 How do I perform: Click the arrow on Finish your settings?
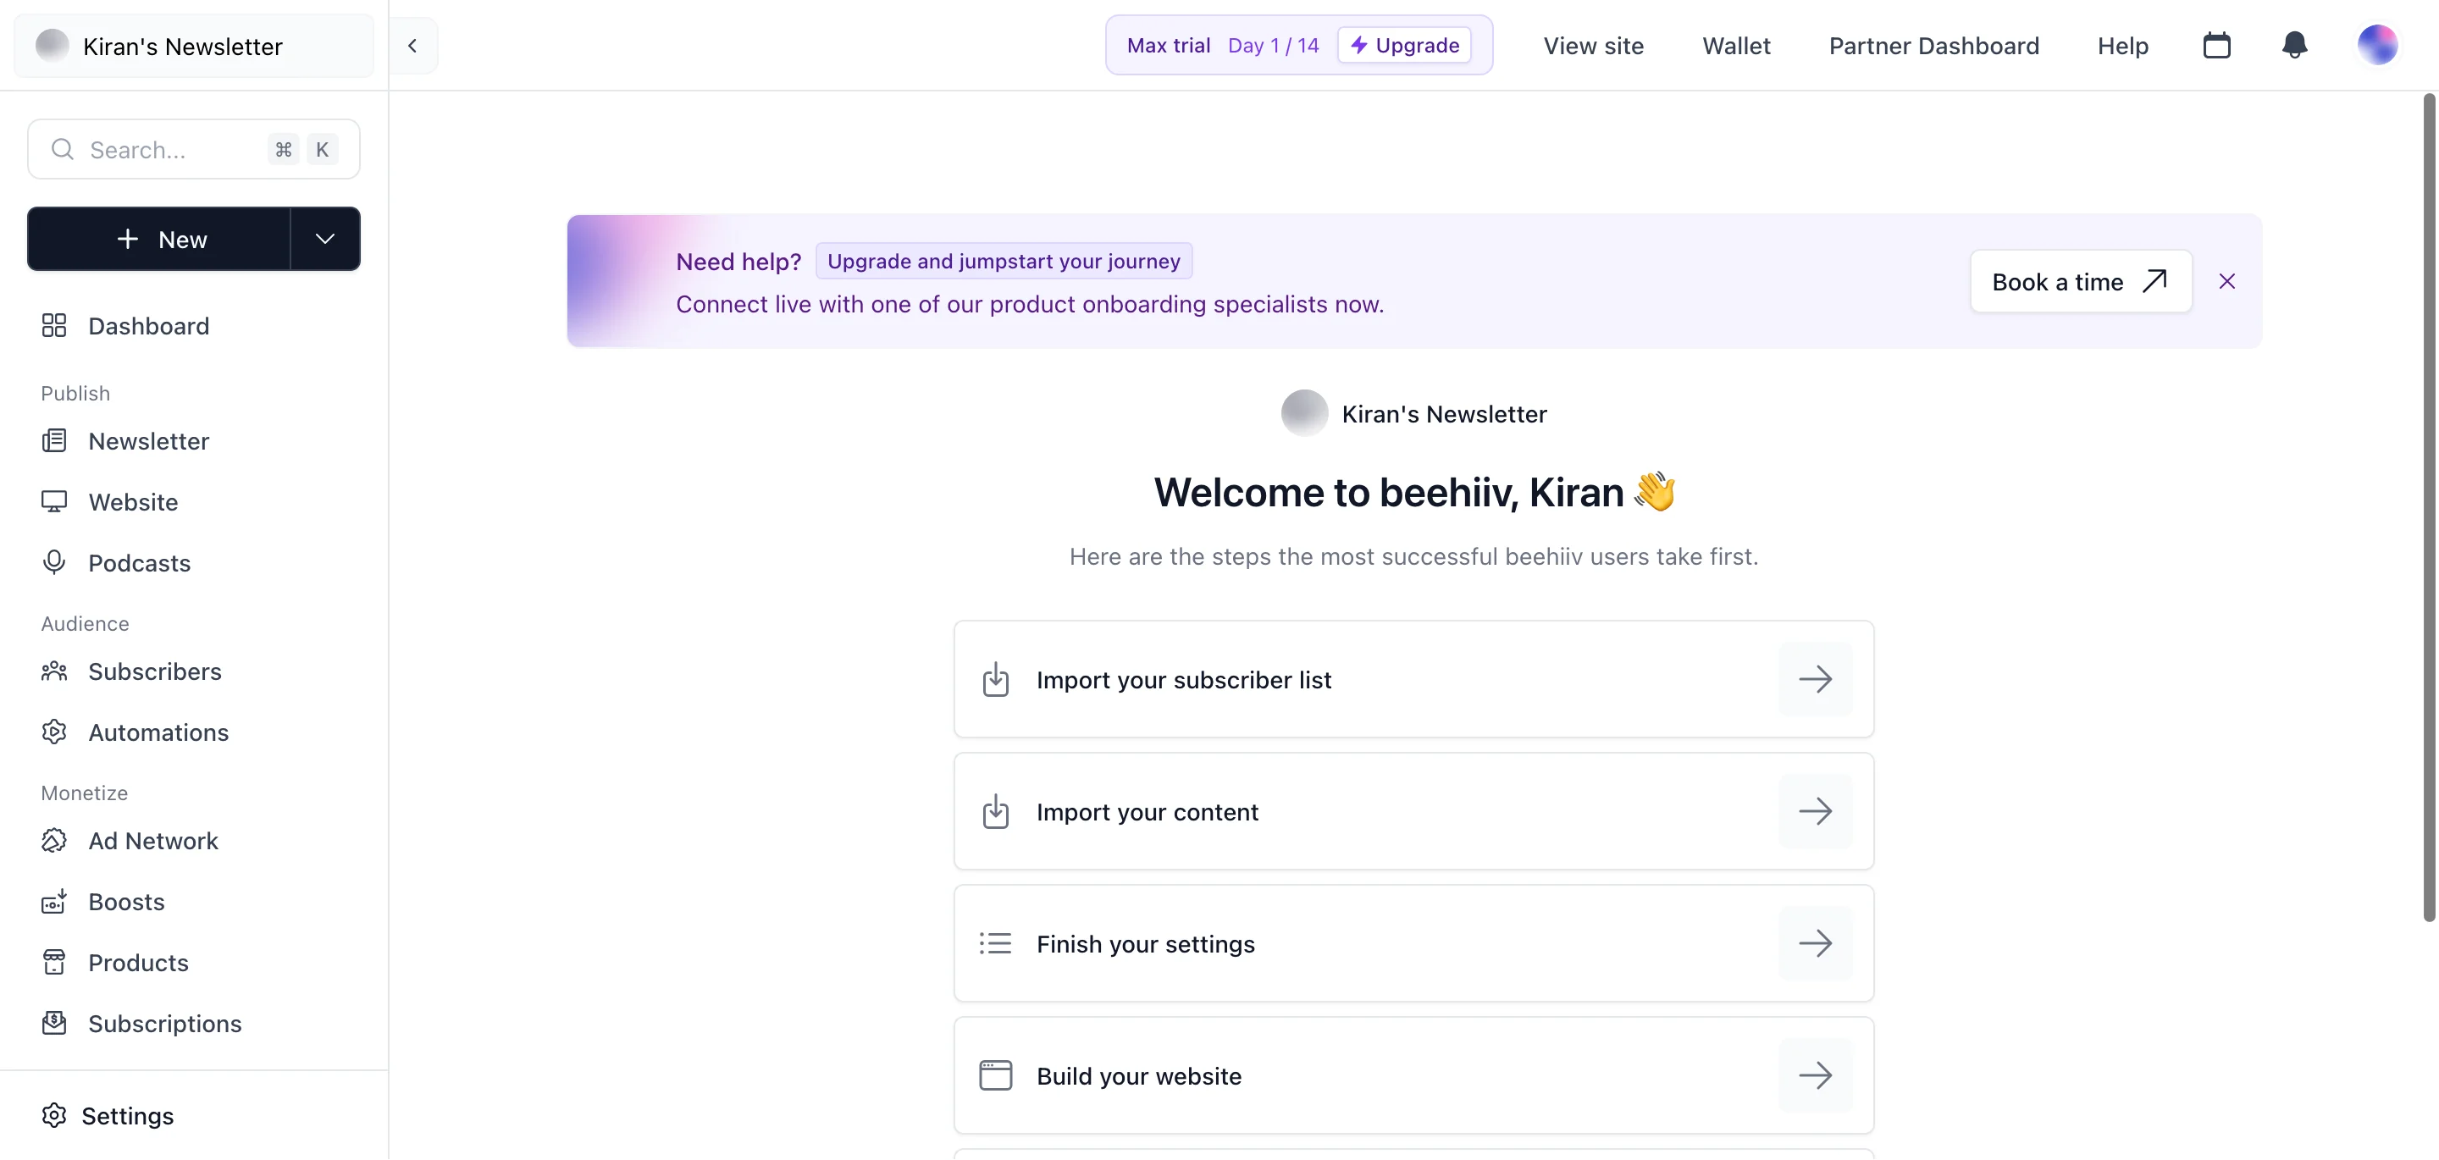pyautogui.click(x=1815, y=943)
